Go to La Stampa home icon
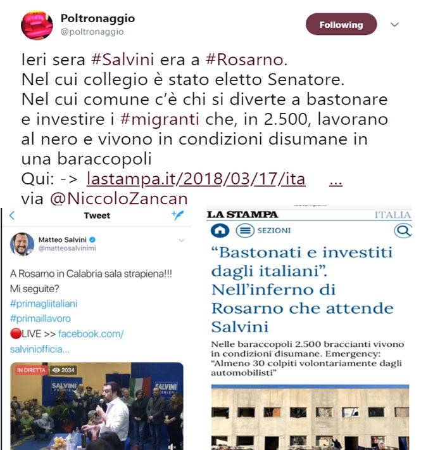421x450 pixels. [220, 231]
